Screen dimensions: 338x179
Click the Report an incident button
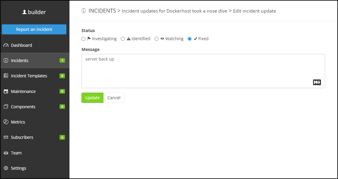34,29
